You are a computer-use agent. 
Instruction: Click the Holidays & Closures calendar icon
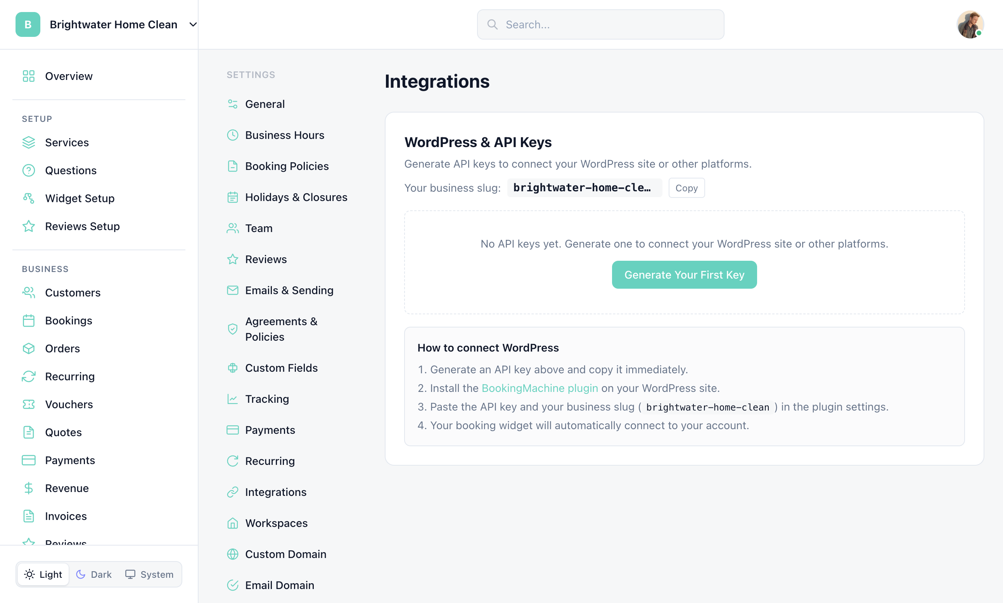[x=233, y=197]
